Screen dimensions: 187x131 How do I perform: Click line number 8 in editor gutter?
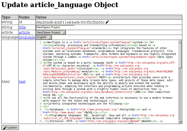[x=40, y=121]
